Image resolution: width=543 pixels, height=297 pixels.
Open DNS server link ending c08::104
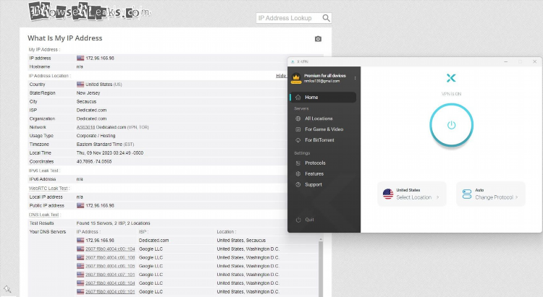(110, 283)
